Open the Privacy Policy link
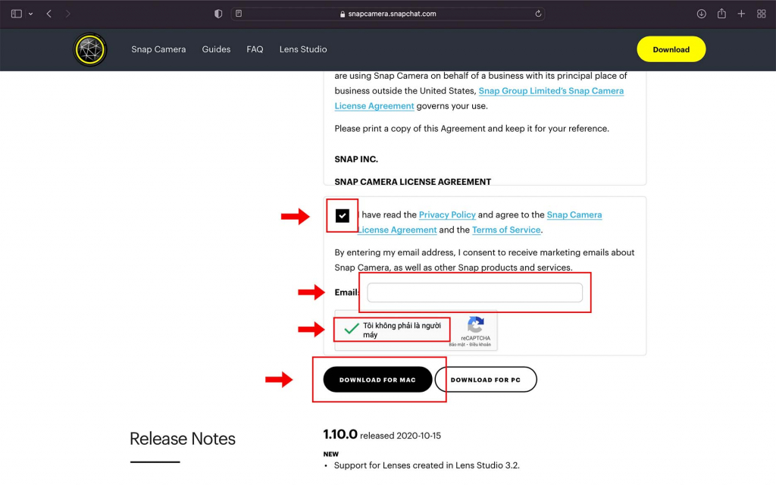This screenshot has width=776, height=485. [x=447, y=214]
